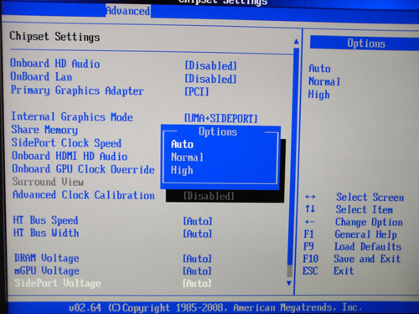This screenshot has width=419, height=314.
Task: Select the DRAM Voltage setting
Action: click(x=47, y=258)
